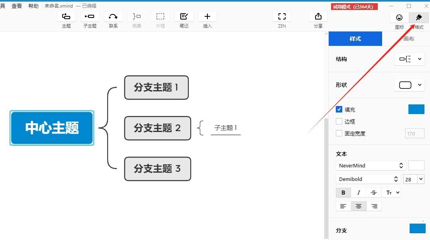Open the white text color swatch

[416, 165]
